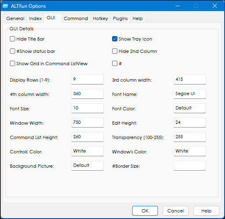Image resolution: width=225 pixels, height=219 pixels.
Task: Enable the Hide Title Bar checkbox
Action: coord(12,39)
